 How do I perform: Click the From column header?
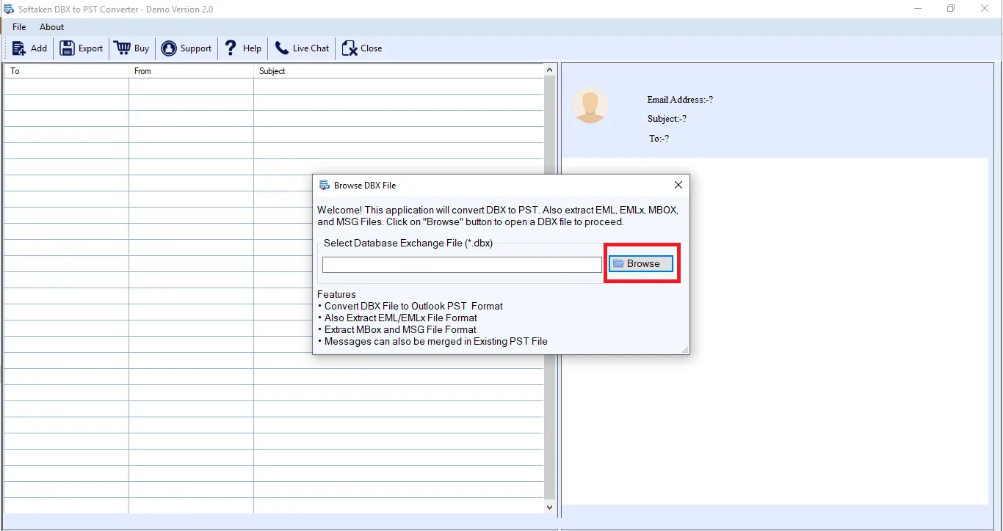point(191,71)
